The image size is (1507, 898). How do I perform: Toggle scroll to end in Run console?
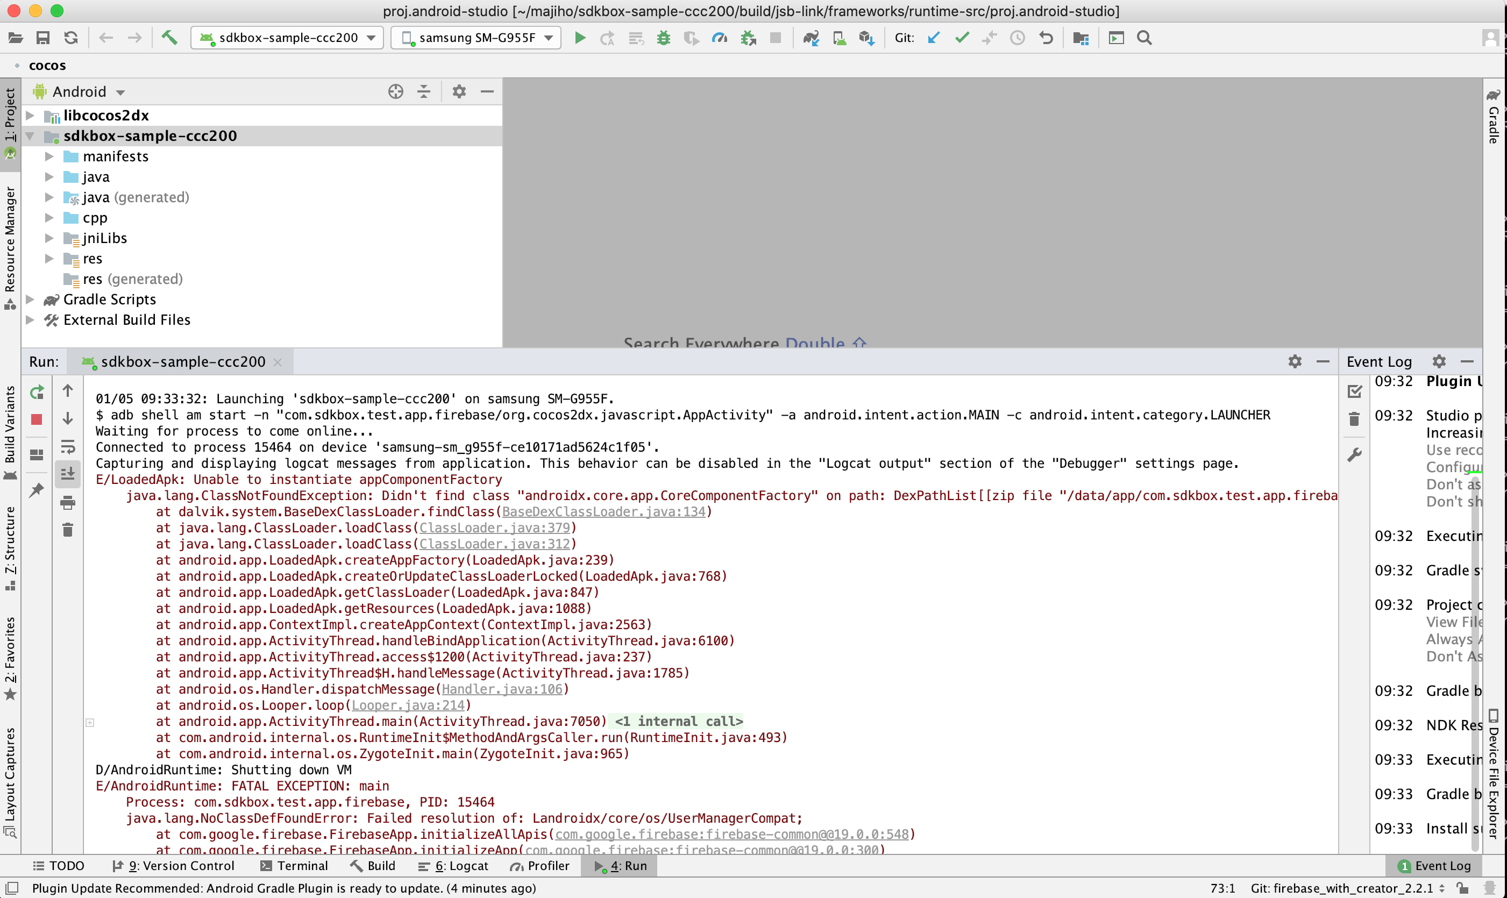coord(68,473)
